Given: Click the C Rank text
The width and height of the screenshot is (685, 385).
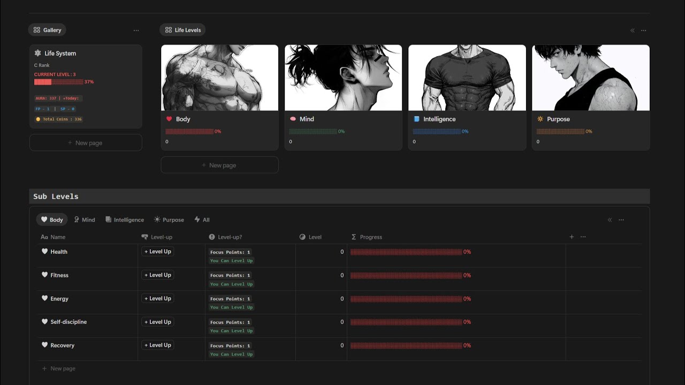Looking at the screenshot, I should [42, 65].
